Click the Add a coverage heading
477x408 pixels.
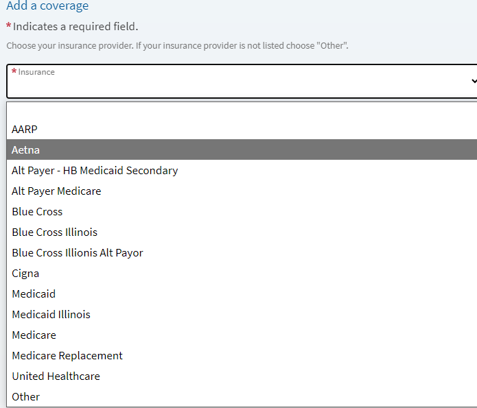pyautogui.click(x=47, y=5)
